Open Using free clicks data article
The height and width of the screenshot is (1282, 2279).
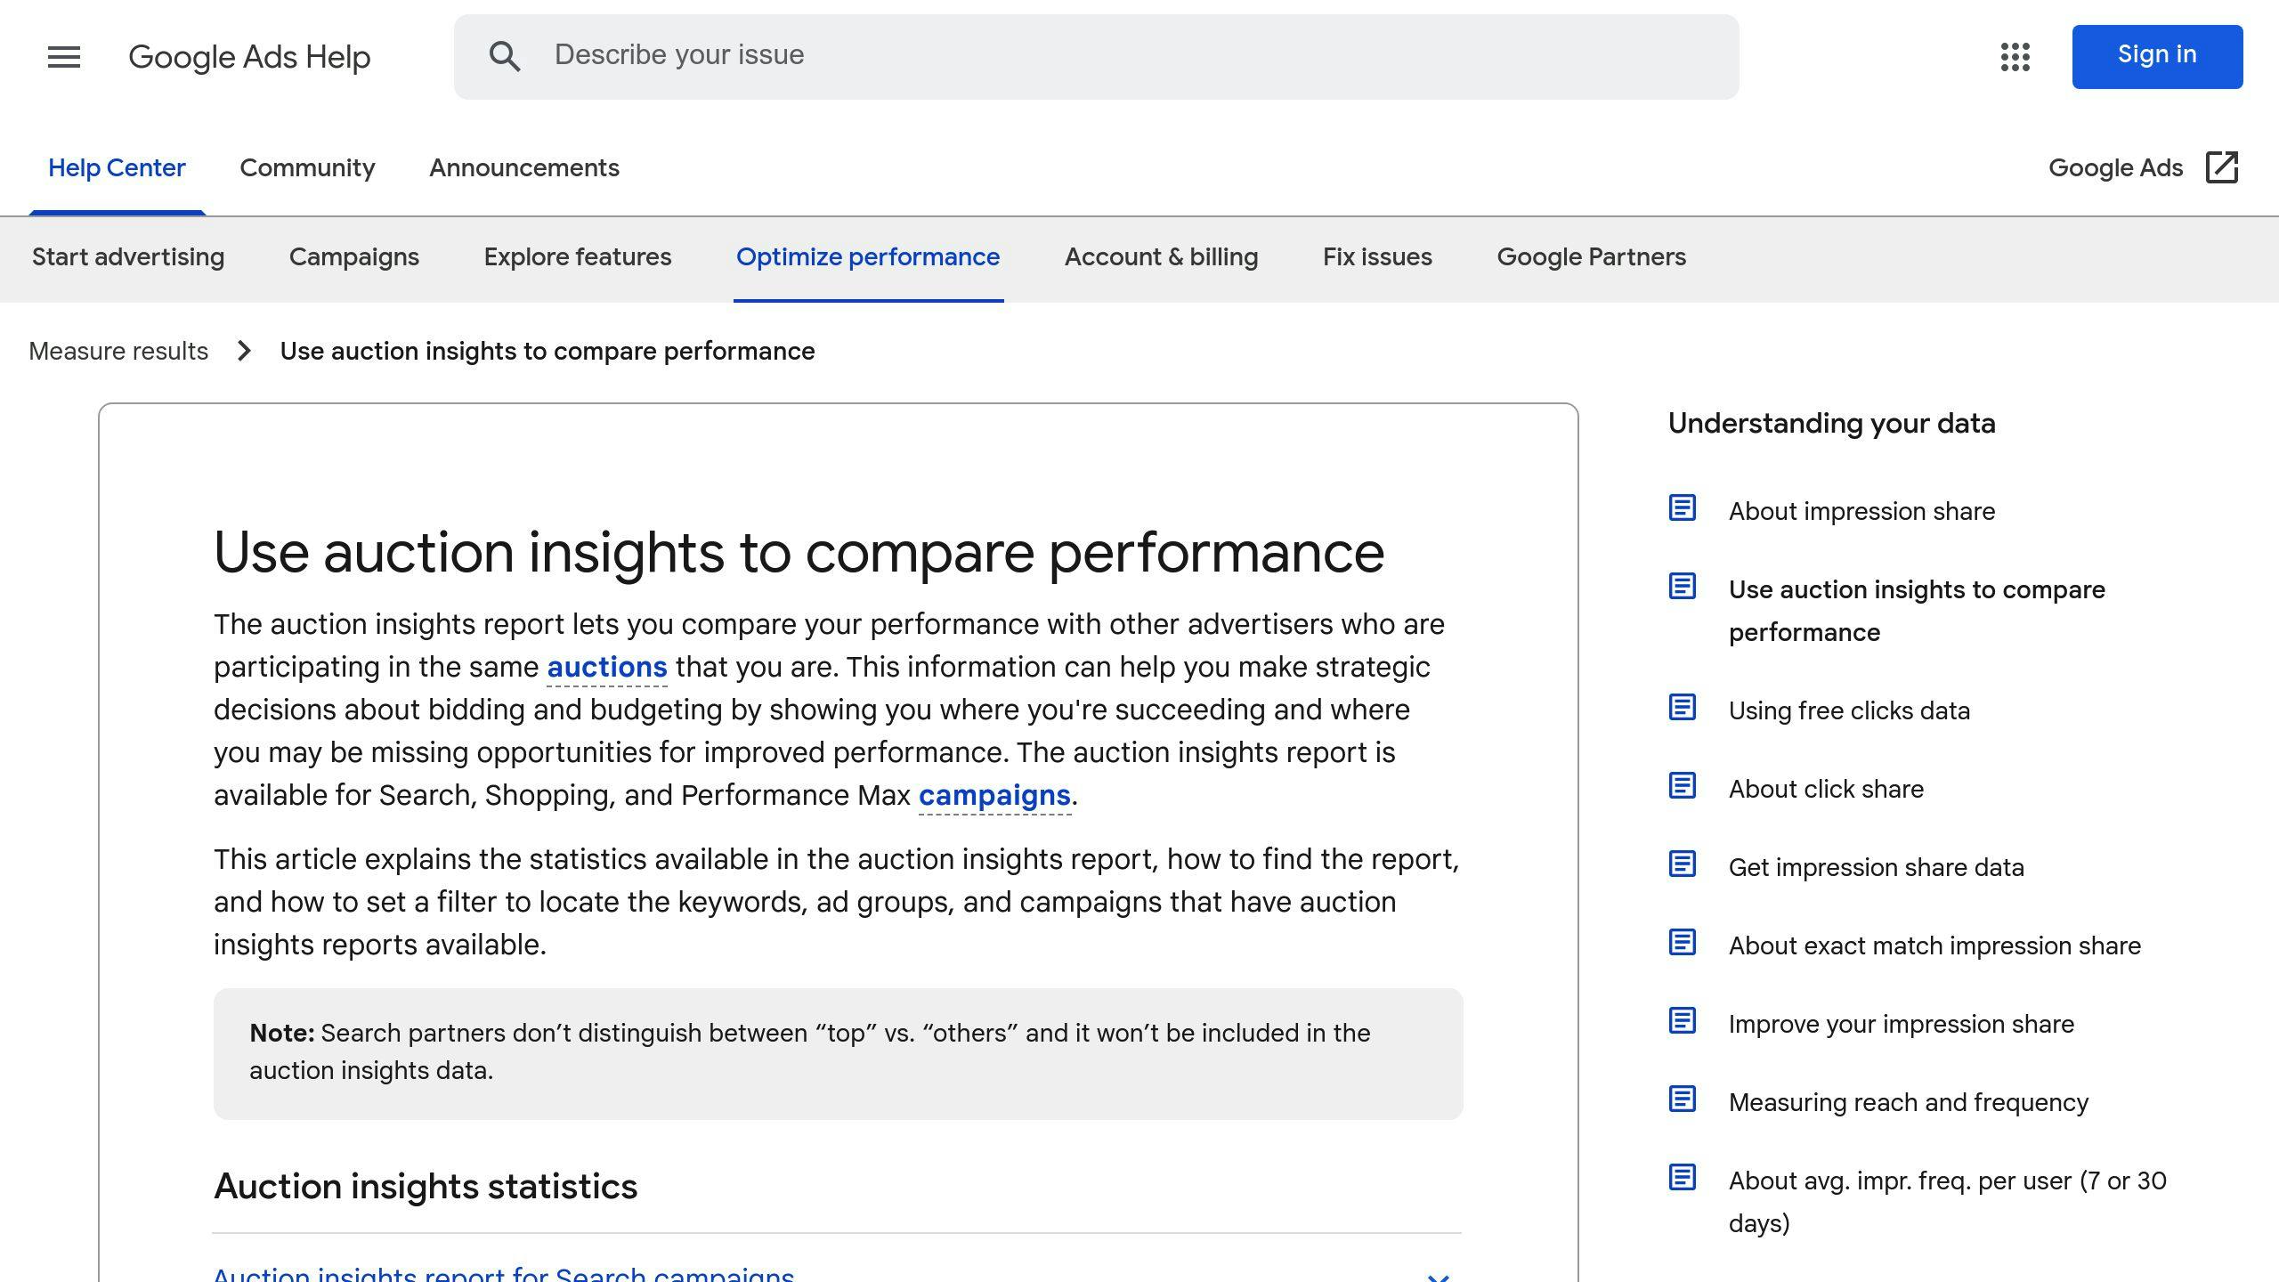(x=1849, y=710)
